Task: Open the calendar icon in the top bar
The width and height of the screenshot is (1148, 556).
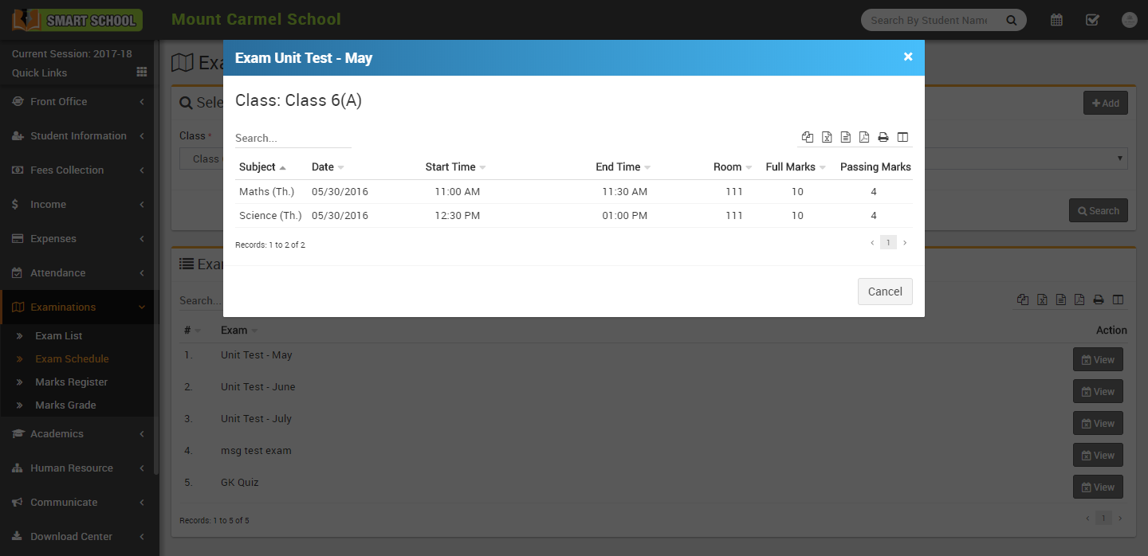Action: pyautogui.click(x=1056, y=20)
